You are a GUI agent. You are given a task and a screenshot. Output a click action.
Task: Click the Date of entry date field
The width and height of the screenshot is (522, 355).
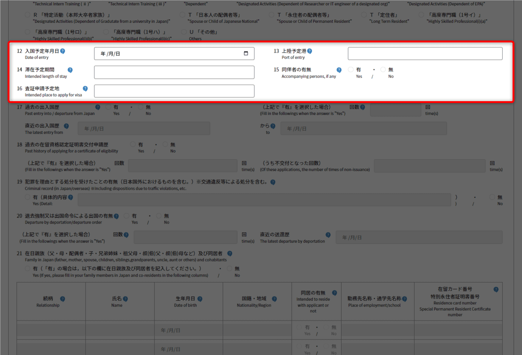click(x=166, y=53)
